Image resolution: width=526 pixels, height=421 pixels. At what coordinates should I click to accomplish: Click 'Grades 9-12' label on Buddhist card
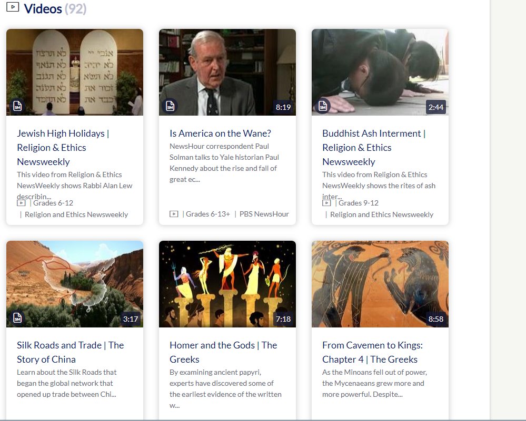tap(358, 203)
